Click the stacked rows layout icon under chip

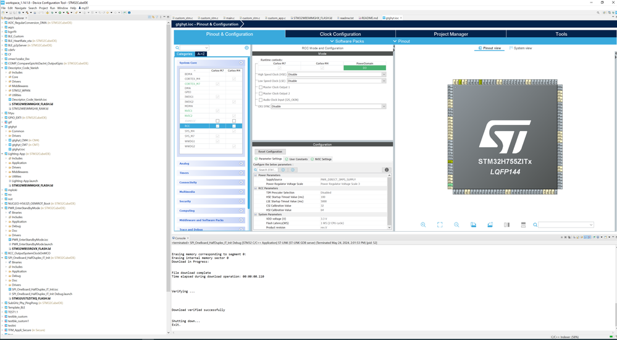click(x=523, y=225)
